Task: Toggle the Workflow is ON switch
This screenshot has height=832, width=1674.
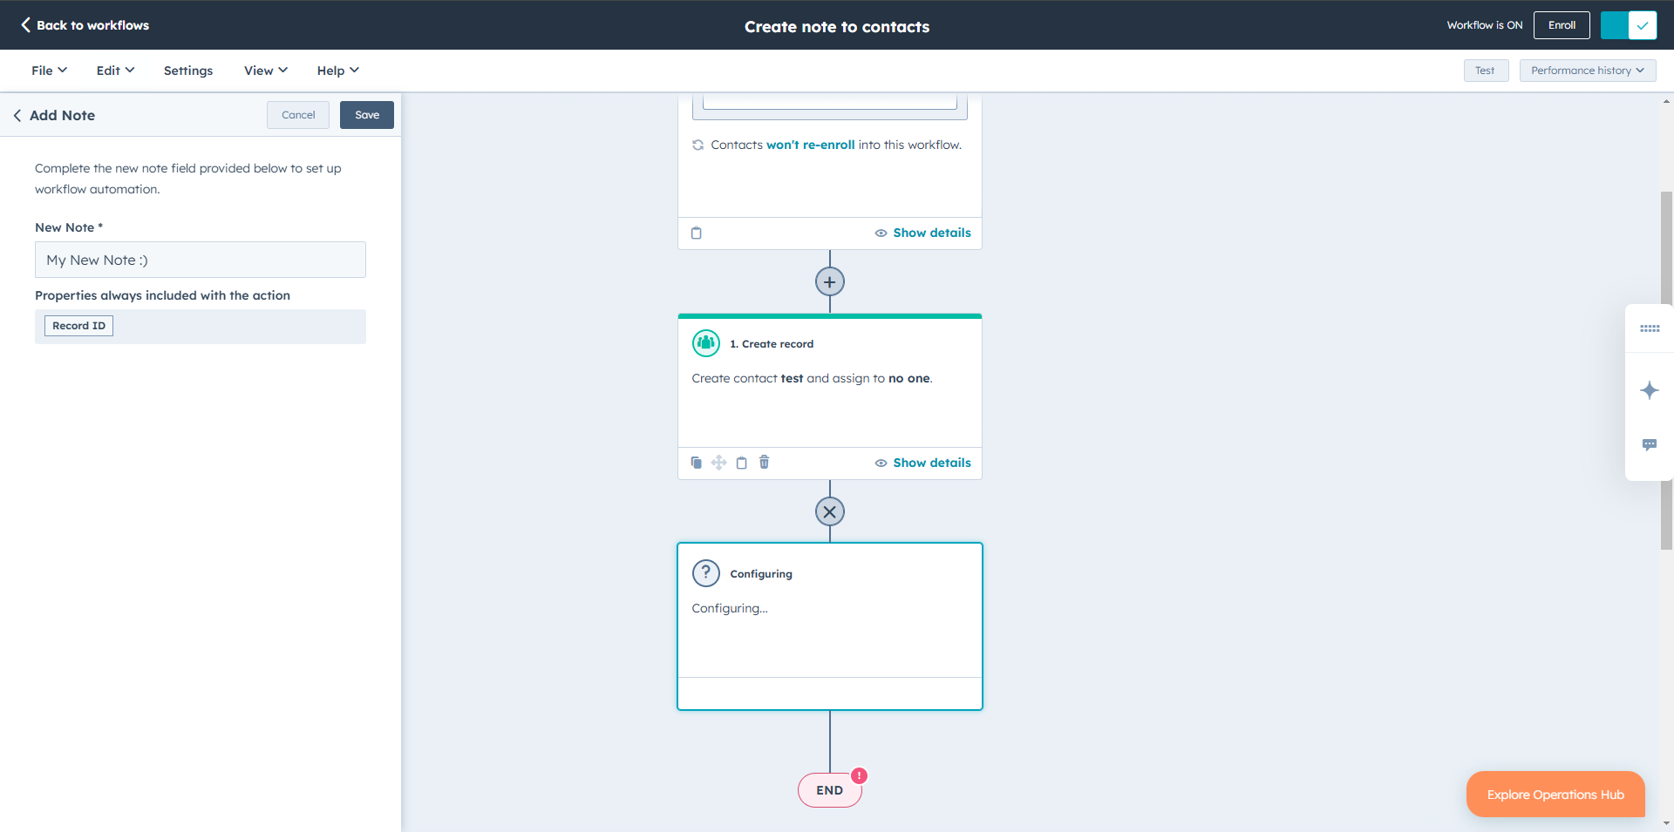Action: coord(1629,25)
